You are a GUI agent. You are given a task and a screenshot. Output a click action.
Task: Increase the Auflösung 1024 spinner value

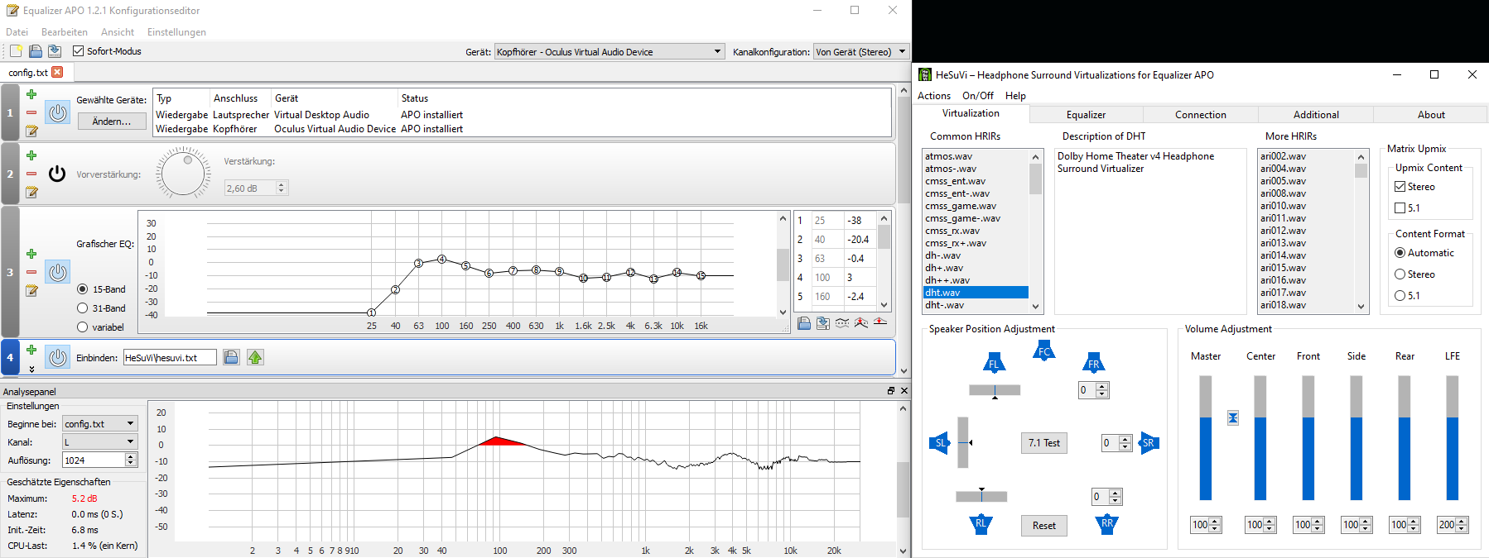(x=131, y=456)
